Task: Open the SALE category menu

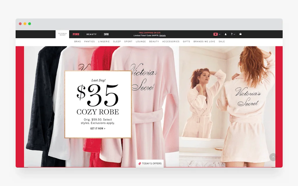Action: point(221,41)
